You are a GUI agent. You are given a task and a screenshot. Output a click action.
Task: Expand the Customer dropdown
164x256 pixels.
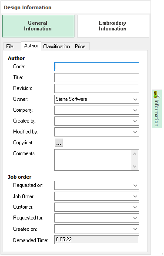[x=135, y=207]
